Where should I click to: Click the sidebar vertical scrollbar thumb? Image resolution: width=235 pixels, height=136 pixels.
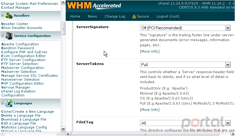point(63,28)
